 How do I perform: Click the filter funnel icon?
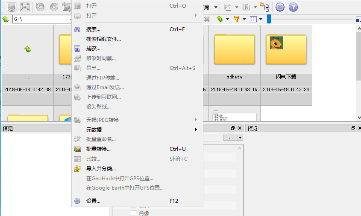point(236,19)
